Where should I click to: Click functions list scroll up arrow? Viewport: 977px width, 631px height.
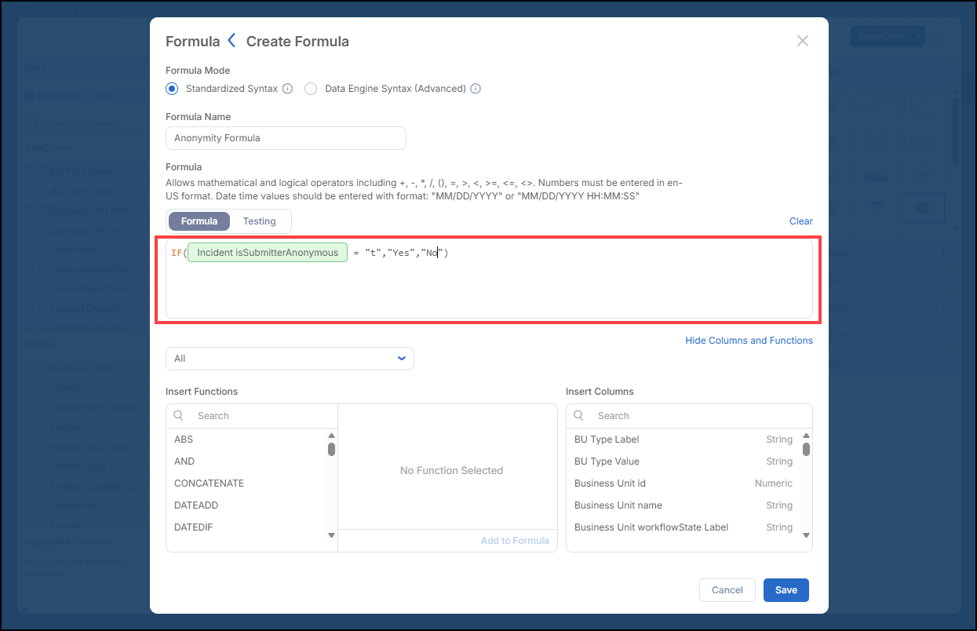331,436
